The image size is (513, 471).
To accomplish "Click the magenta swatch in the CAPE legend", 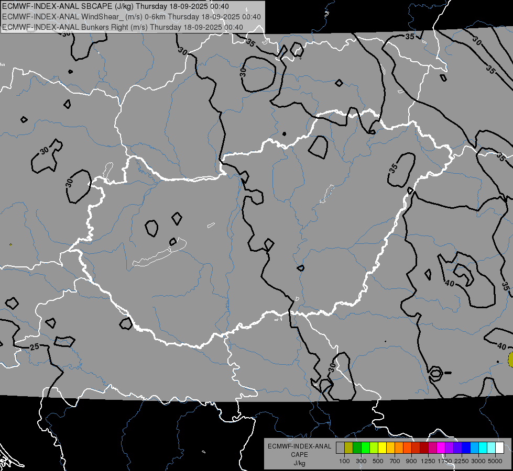I will point(441,448).
